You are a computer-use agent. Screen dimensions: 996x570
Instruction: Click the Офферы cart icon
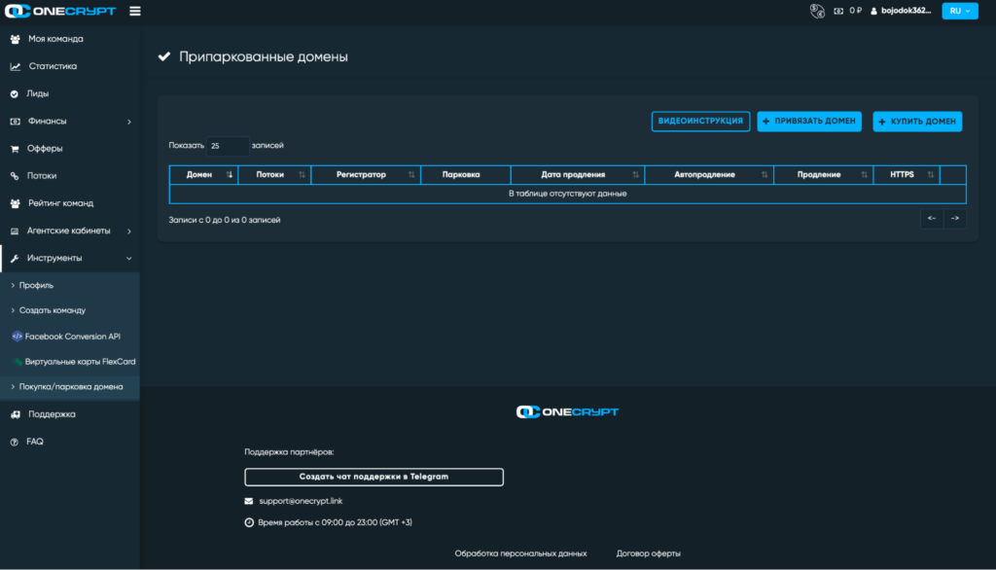(15, 149)
